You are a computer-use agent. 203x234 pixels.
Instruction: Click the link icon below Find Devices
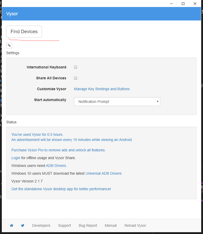9,46
